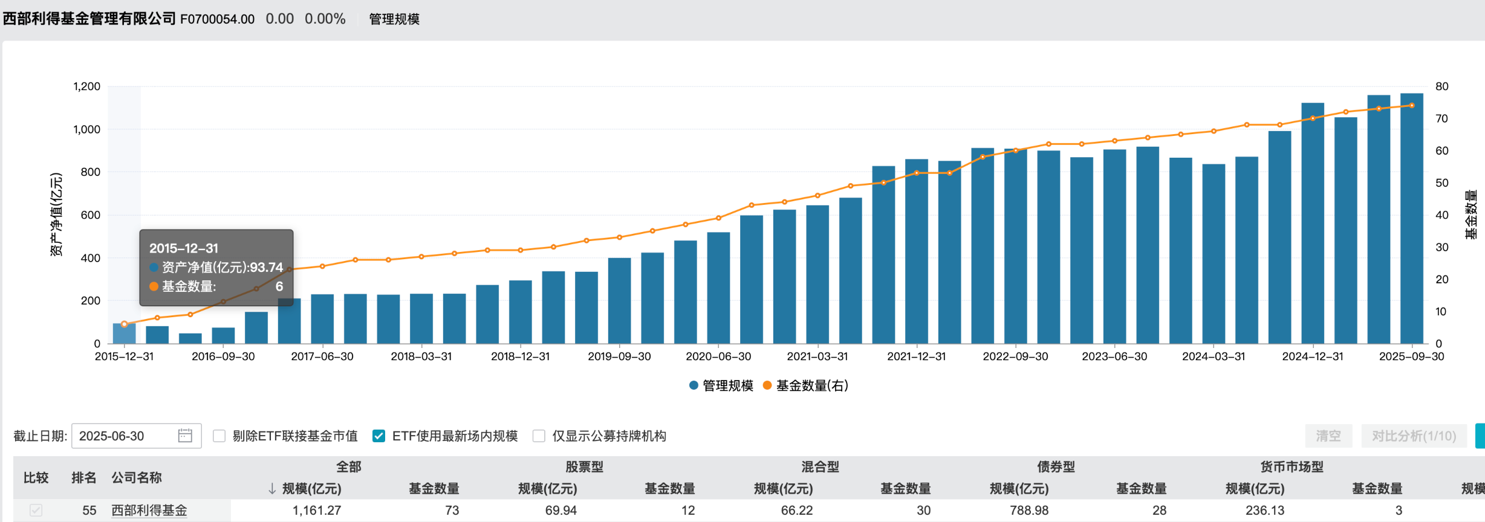Toggle the orange 基金数量(右) legend marker
The image size is (1485, 522).
click(767, 385)
